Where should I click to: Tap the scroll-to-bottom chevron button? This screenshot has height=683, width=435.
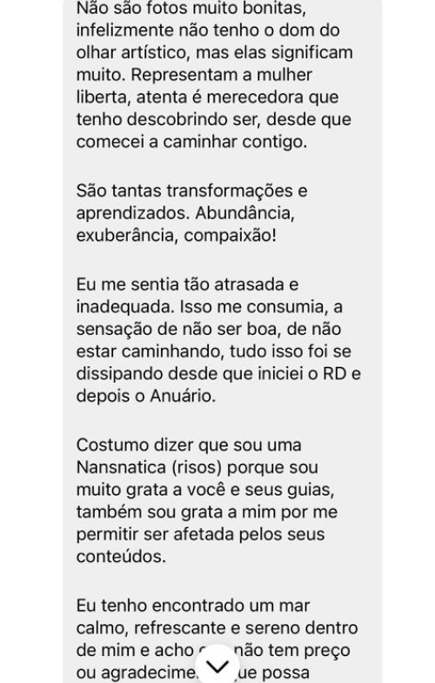click(217, 666)
